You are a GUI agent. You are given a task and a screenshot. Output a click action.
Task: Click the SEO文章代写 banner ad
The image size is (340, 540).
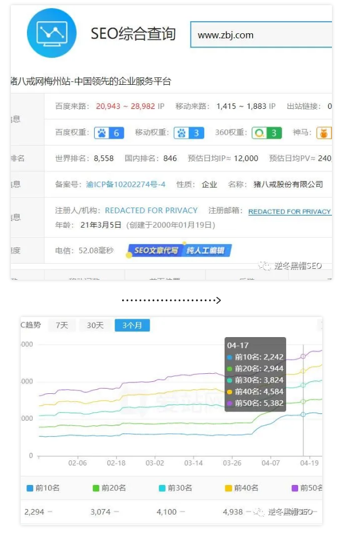[179, 251]
